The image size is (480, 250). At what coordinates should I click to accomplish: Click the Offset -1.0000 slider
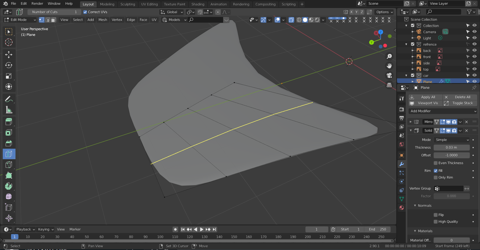pyautogui.click(x=451, y=155)
